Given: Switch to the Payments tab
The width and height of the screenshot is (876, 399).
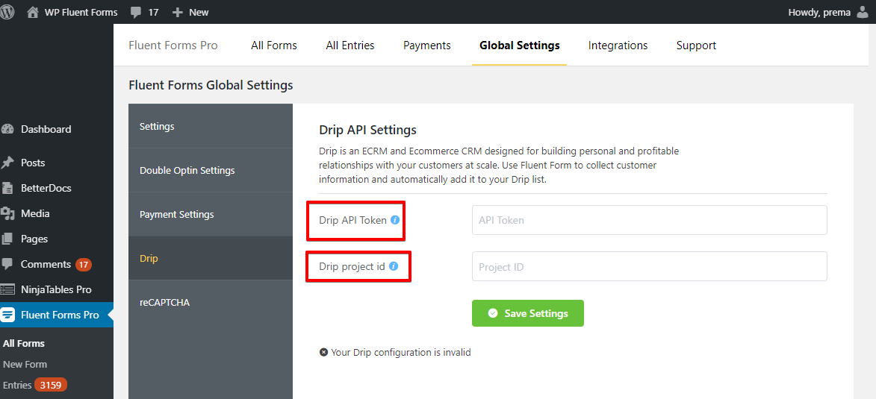Looking at the screenshot, I should click(427, 45).
